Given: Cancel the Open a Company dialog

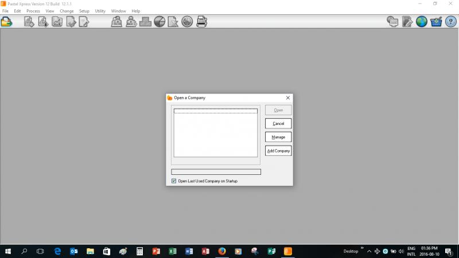Looking at the screenshot, I should (278, 123).
